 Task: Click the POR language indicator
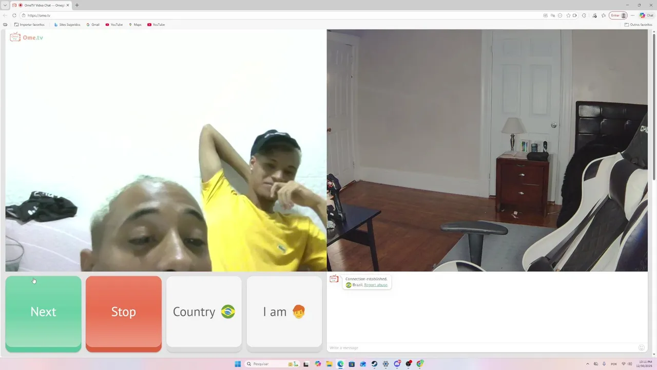pyautogui.click(x=614, y=364)
